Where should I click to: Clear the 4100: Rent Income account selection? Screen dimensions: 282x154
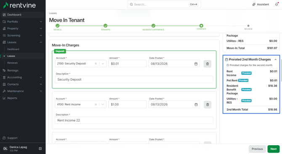[96, 104]
